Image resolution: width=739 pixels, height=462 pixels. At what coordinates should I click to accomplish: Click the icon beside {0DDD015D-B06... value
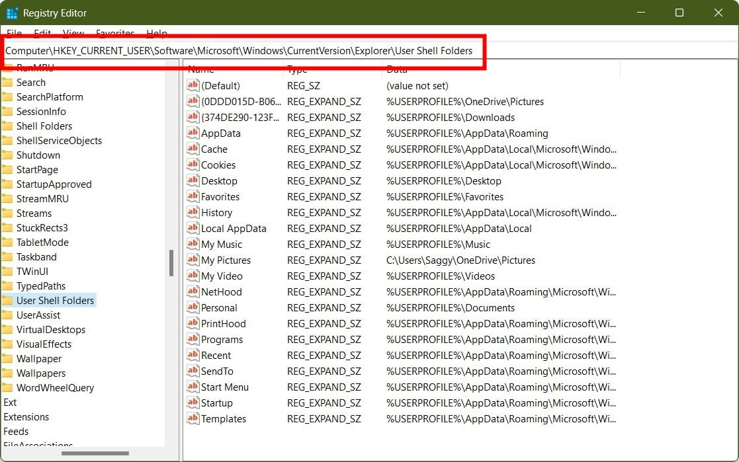point(193,101)
